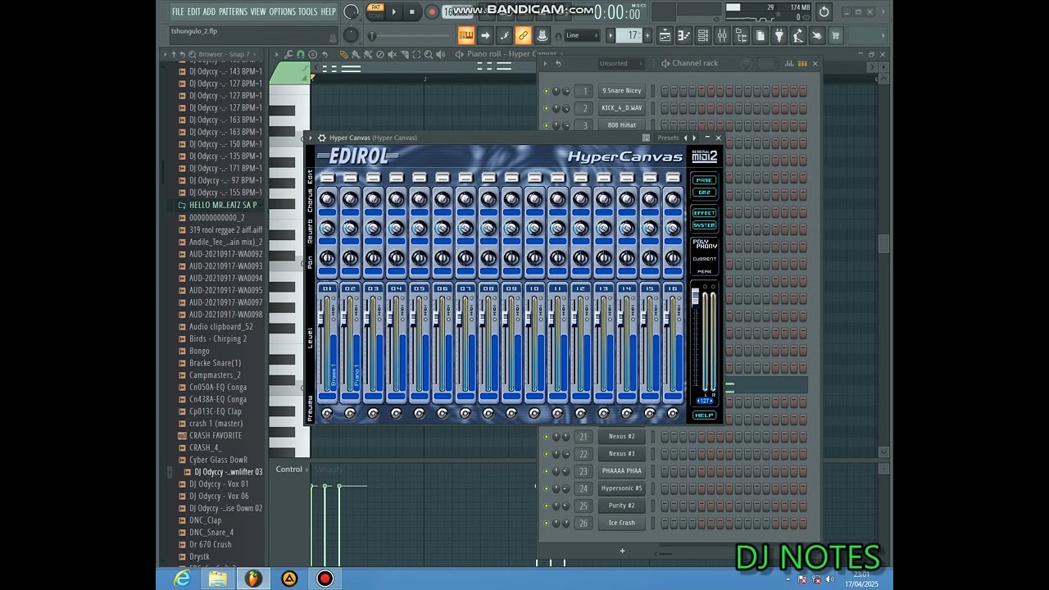Viewport: 1049px width, 590px height.
Task: Open the OPTIONS menu
Action: coord(282,11)
